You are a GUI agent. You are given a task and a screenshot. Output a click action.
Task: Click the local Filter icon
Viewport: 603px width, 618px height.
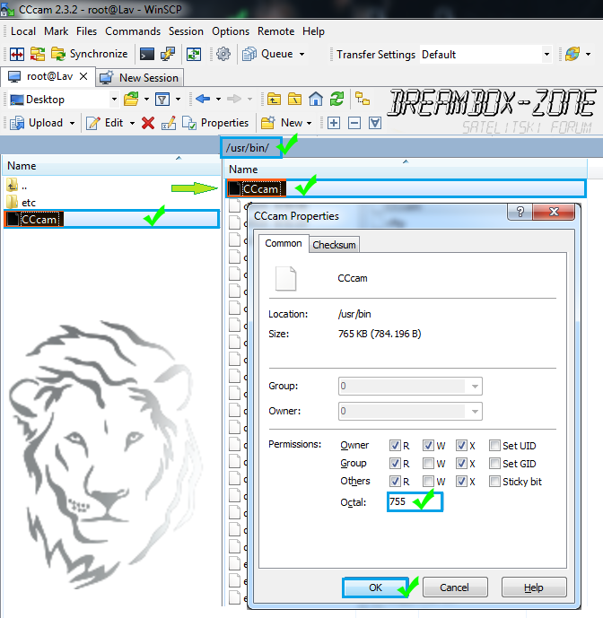(162, 100)
